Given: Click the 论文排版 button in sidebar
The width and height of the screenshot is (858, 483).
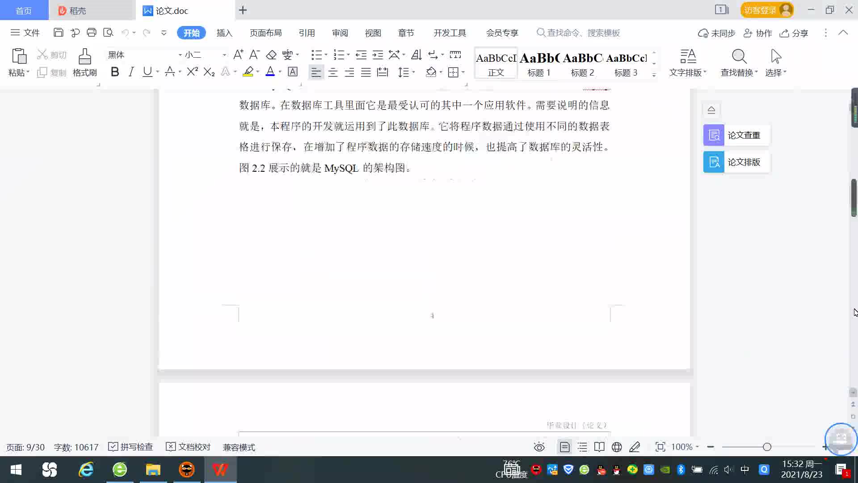Looking at the screenshot, I should (x=736, y=162).
